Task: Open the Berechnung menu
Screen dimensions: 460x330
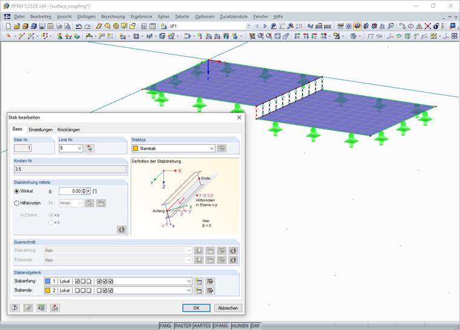Action: (x=113, y=16)
